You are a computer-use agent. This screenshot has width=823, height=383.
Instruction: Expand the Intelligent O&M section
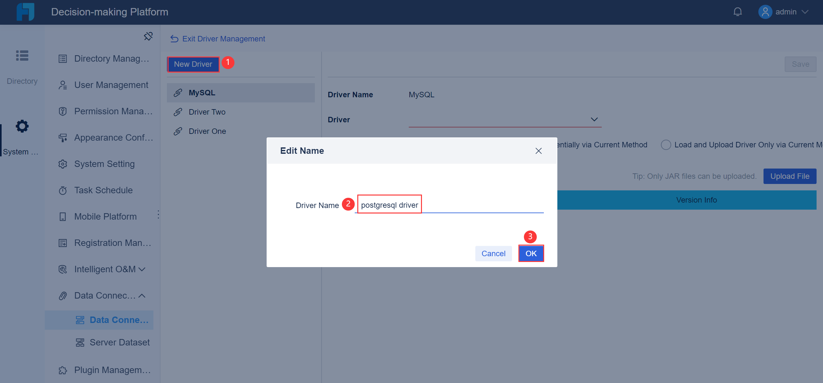(x=142, y=269)
